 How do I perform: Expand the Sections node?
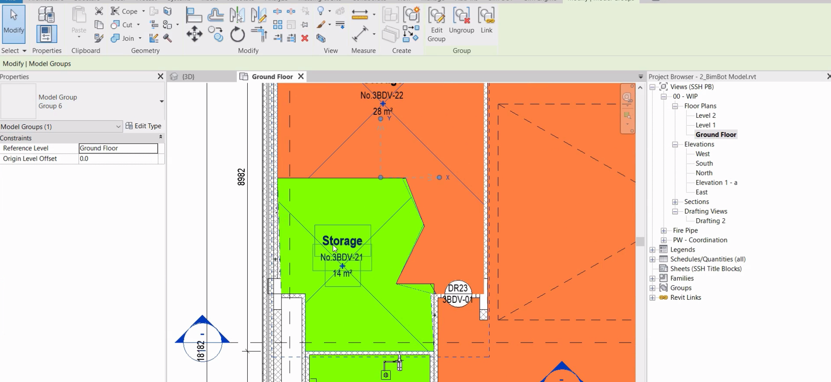point(675,202)
